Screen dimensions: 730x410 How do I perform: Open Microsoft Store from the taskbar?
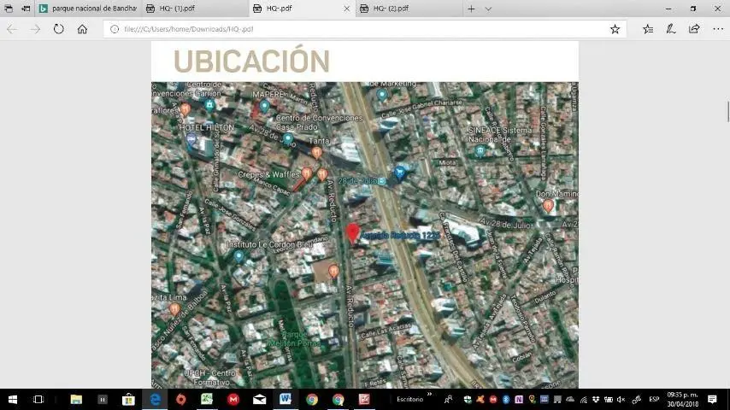click(x=128, y=399)
